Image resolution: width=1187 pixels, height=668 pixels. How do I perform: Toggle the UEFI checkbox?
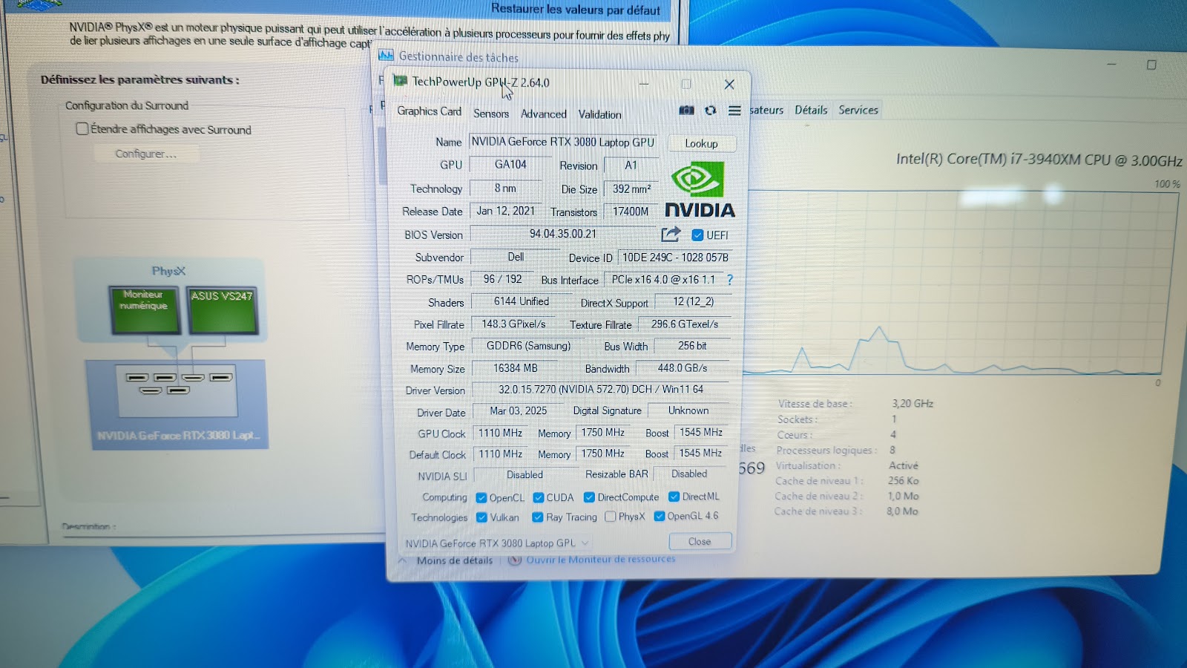tap(697, 235)
